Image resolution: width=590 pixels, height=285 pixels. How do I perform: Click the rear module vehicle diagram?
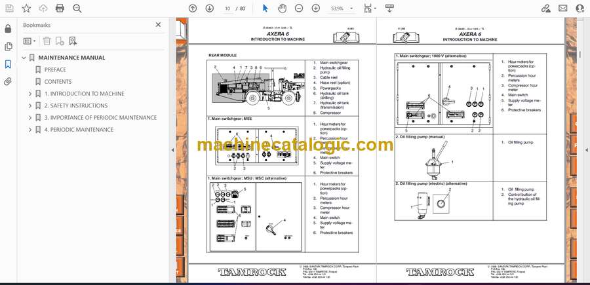[x=258, y=87]
